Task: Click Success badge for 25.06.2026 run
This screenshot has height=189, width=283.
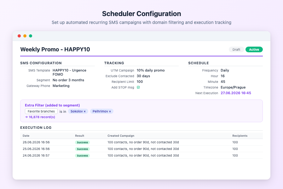Action: (x=82, y=149)
